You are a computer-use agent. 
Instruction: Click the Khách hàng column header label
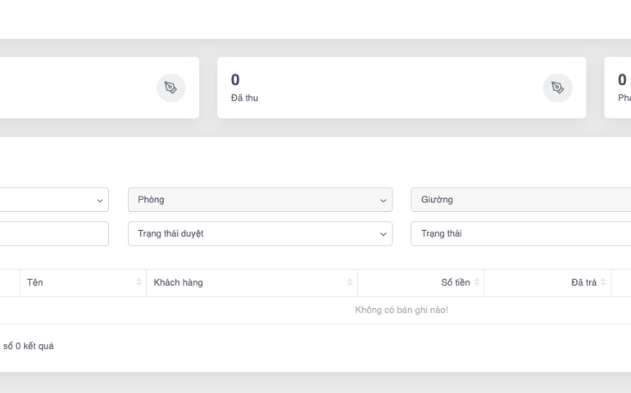[x=179, y=282]
